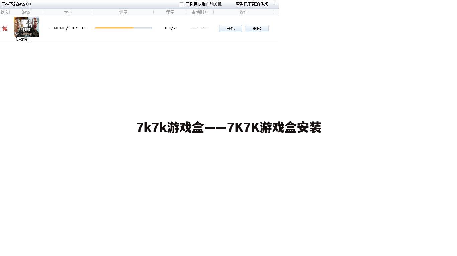
Task: Click the 侠盗猎... game name label
Action: tap(24, 39)
